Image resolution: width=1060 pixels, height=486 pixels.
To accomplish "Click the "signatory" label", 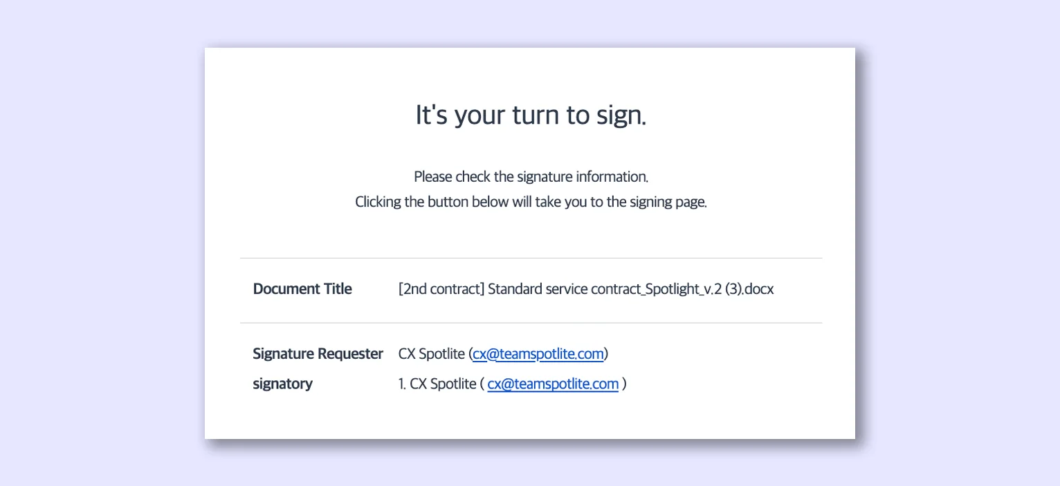I will coord(282,384).
